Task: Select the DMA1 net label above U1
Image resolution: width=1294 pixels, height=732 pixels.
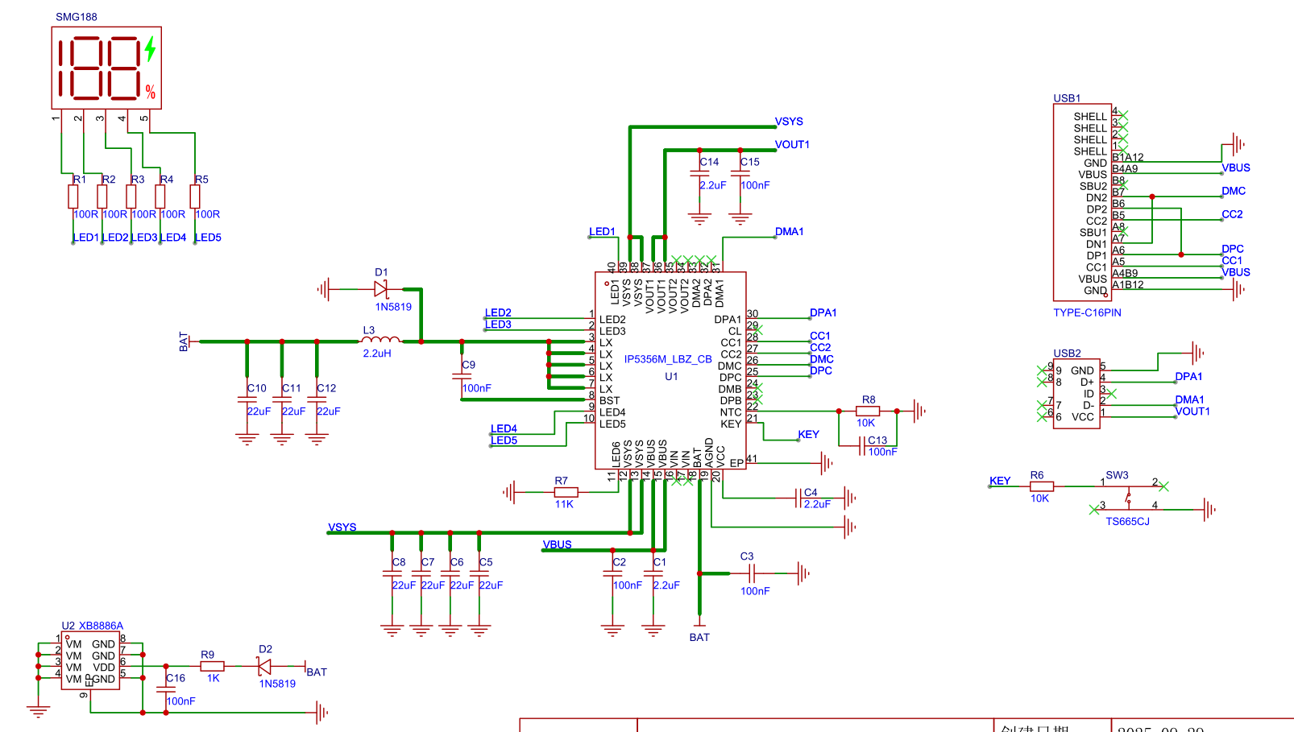Action: pyautogui.click(x=789, y=232)
